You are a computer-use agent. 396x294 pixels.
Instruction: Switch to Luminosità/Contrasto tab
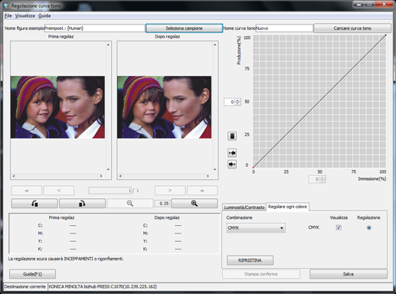coord(244,207)
